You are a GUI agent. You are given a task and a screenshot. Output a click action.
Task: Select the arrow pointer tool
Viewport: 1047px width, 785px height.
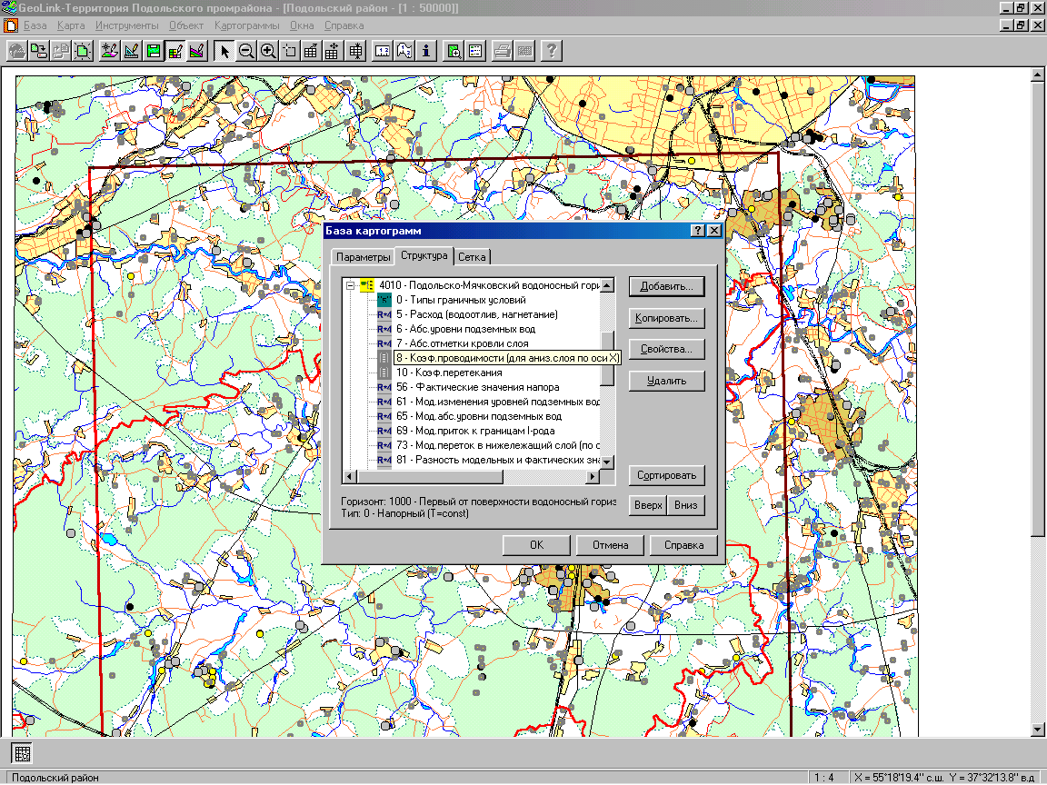tap(224, 51)
